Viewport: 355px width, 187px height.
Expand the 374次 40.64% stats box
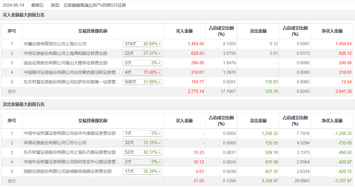142,44
